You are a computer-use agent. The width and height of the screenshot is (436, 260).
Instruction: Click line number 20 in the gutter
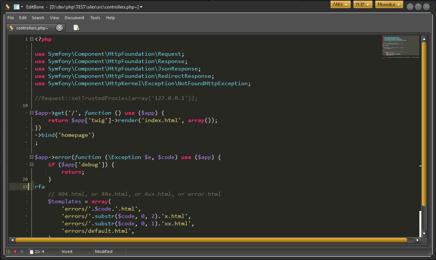[25, 179]
